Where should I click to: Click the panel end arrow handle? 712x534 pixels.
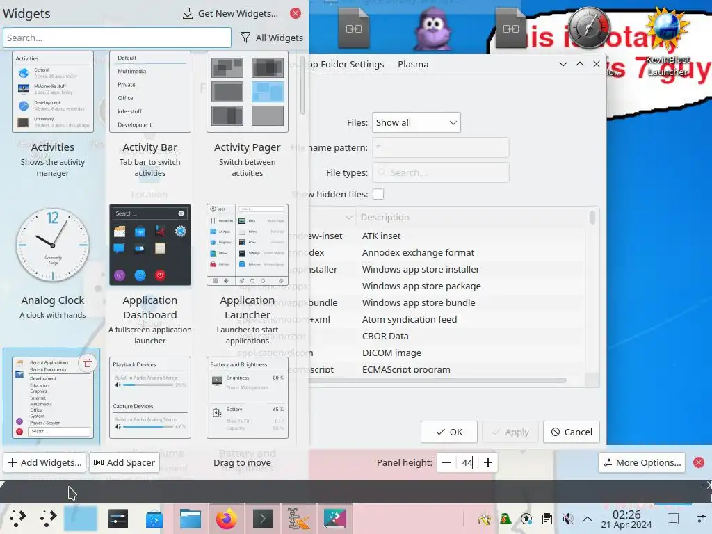[706, 485]
